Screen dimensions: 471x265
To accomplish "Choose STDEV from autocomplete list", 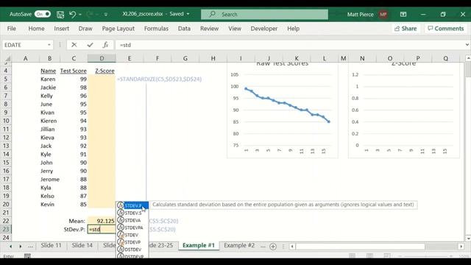I will [132, 235].
